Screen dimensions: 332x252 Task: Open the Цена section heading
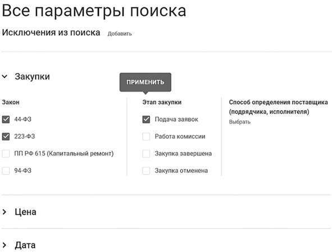click(25, 212)
